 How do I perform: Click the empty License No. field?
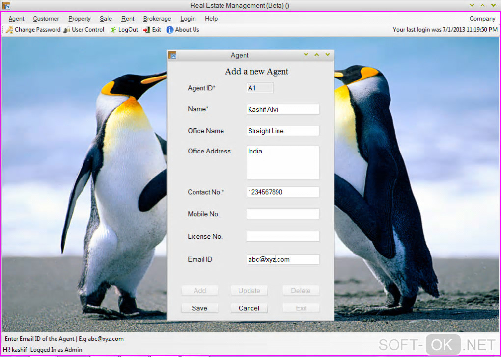[283, 236]
